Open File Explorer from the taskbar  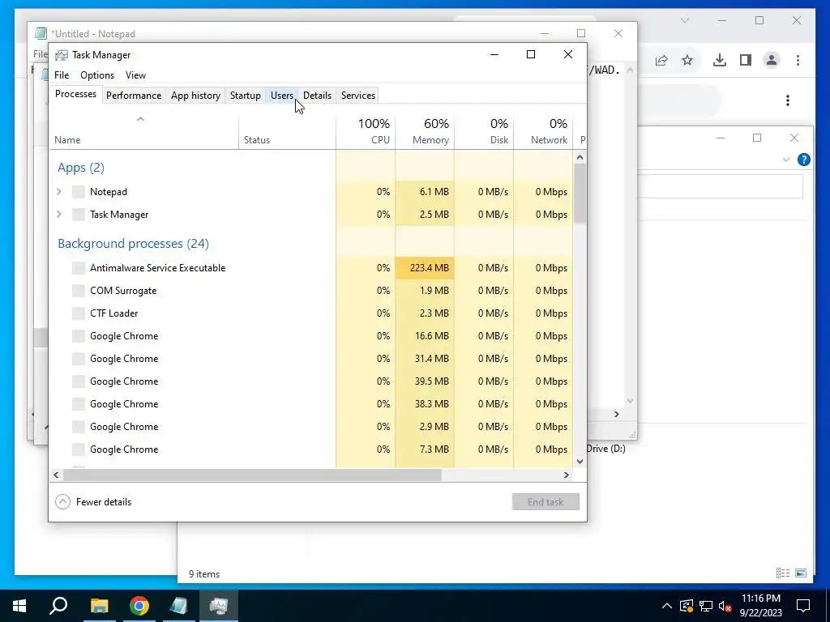pyautogui.click(x=99, y=606)
